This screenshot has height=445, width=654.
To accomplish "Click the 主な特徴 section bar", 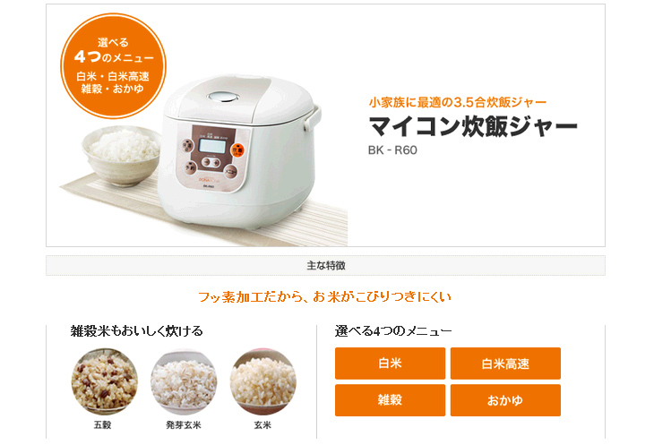I will click(325, 265).
